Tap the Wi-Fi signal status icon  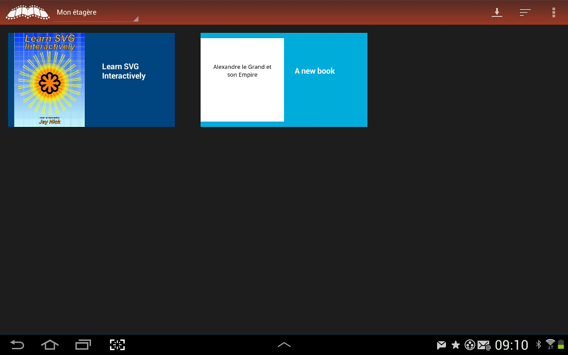(x=550, y=344)
